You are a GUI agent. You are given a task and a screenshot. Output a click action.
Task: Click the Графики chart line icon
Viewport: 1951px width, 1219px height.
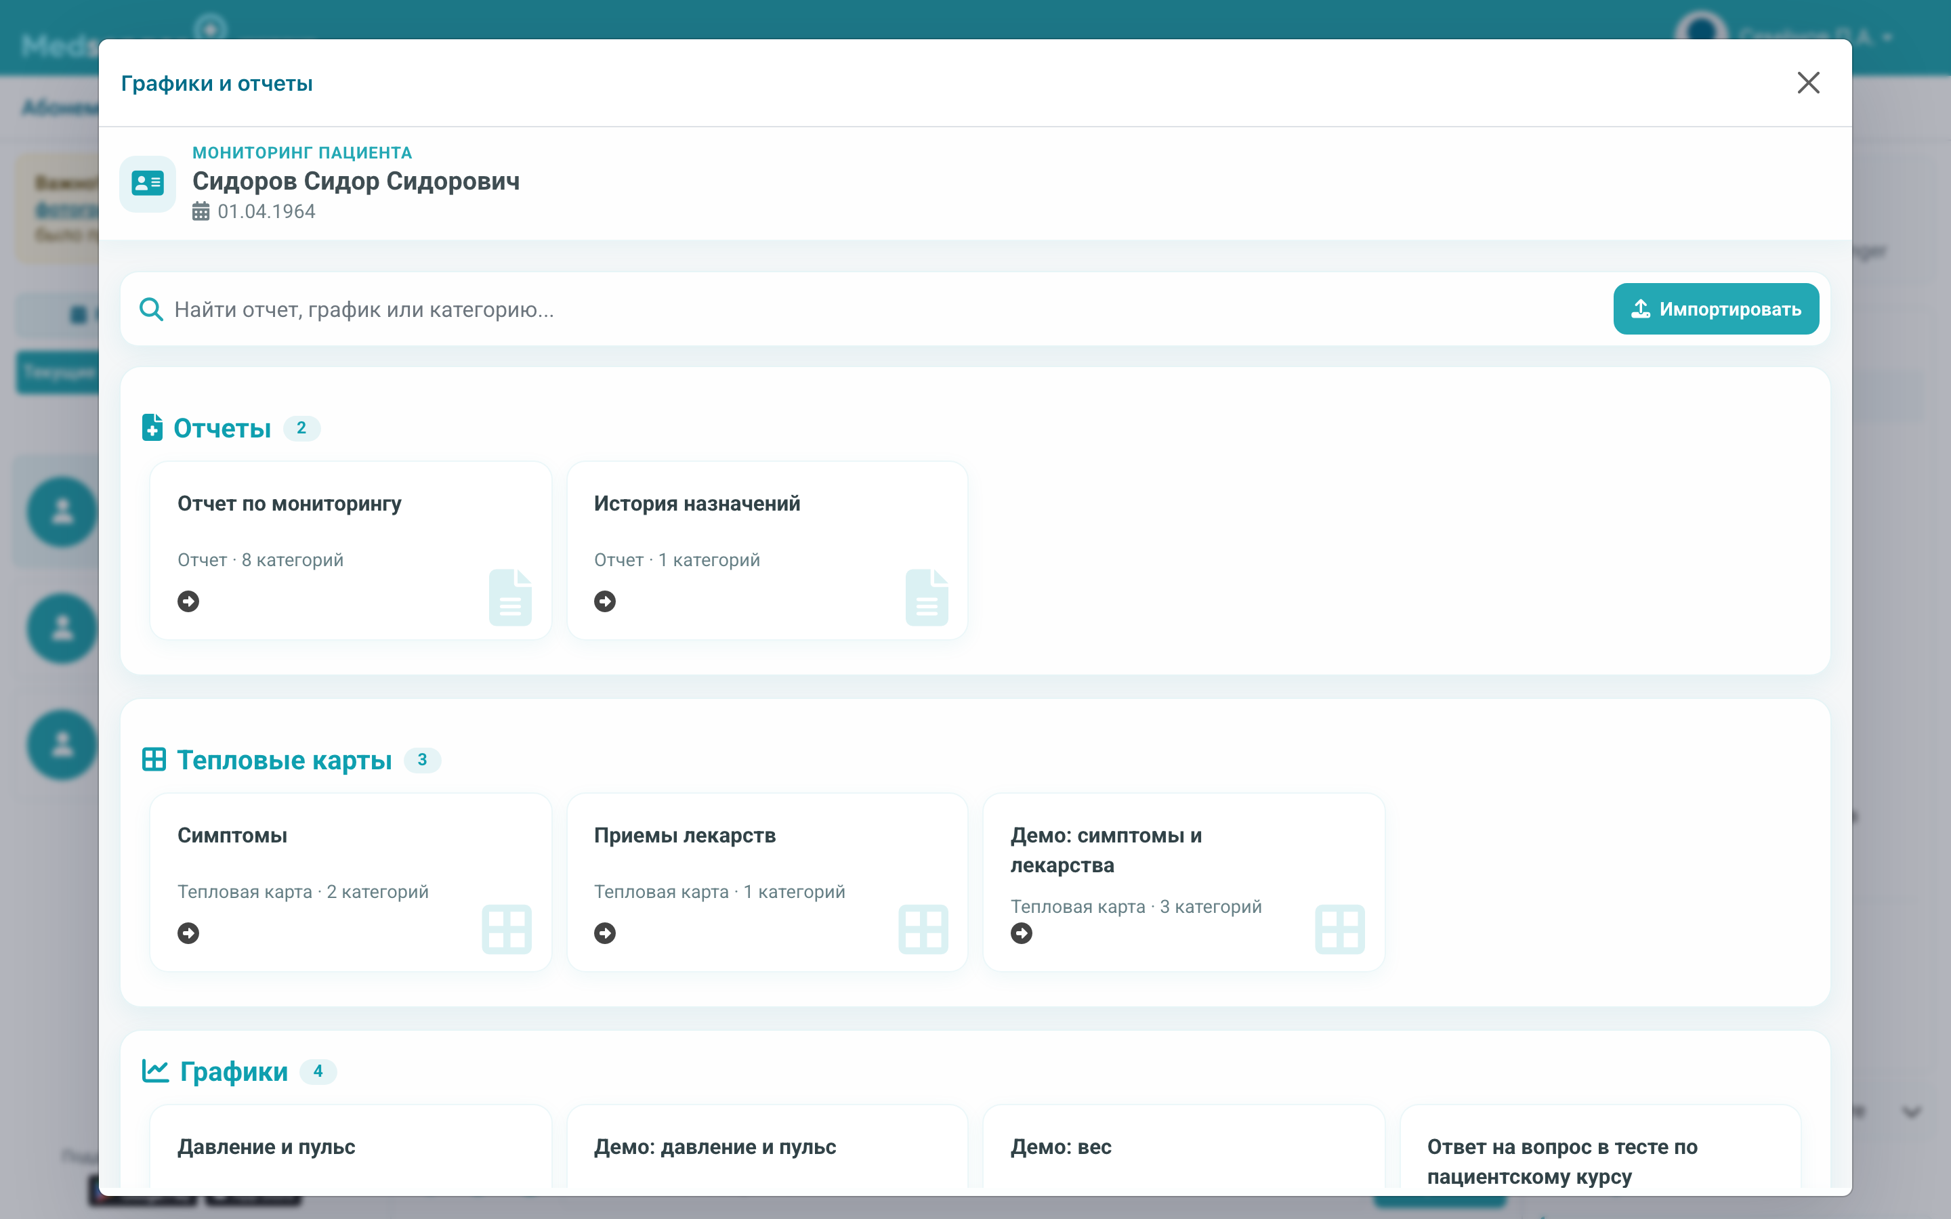154,1071
